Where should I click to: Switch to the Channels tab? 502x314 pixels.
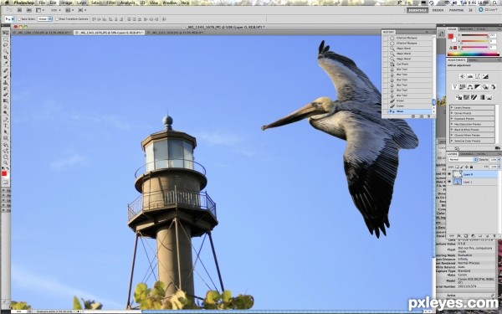[x=467, y=154]
